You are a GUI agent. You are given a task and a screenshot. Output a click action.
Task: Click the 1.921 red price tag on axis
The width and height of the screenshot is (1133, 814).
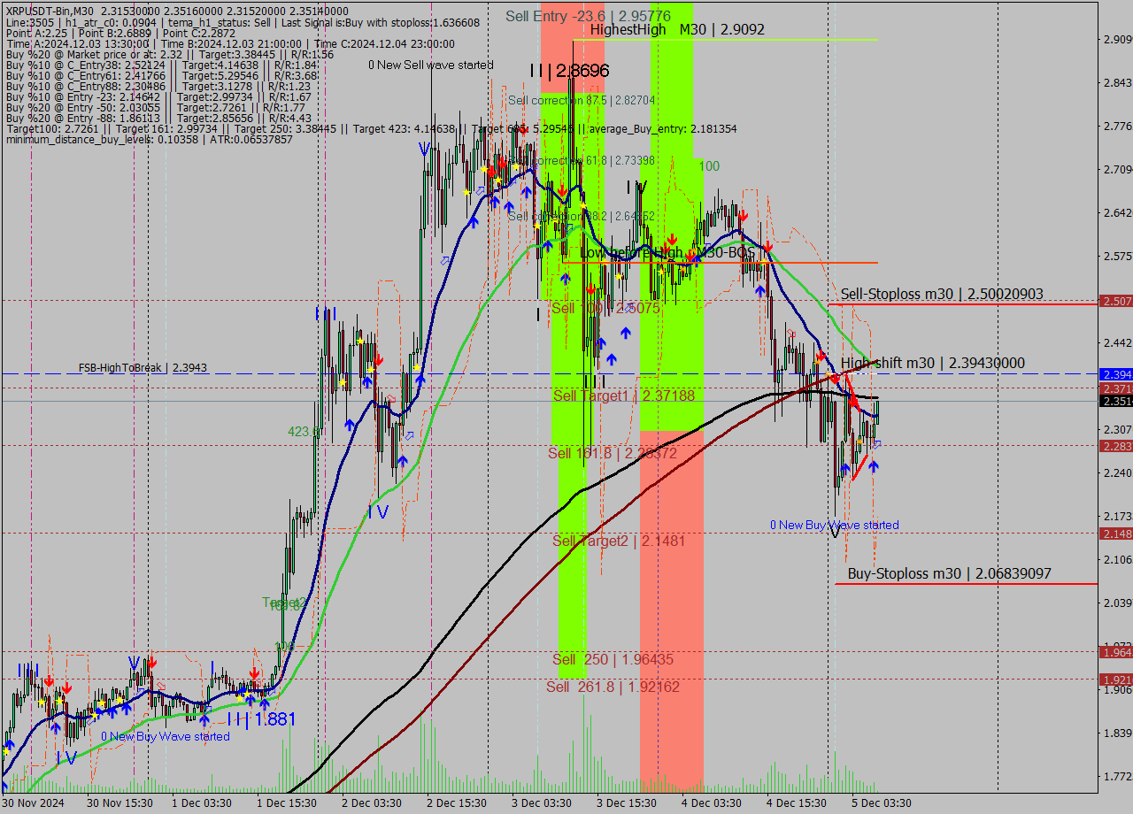[1115, 680]
